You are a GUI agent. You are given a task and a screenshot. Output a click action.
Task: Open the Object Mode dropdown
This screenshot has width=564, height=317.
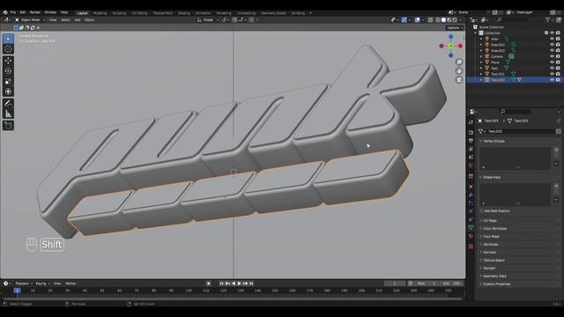point(30,19)
